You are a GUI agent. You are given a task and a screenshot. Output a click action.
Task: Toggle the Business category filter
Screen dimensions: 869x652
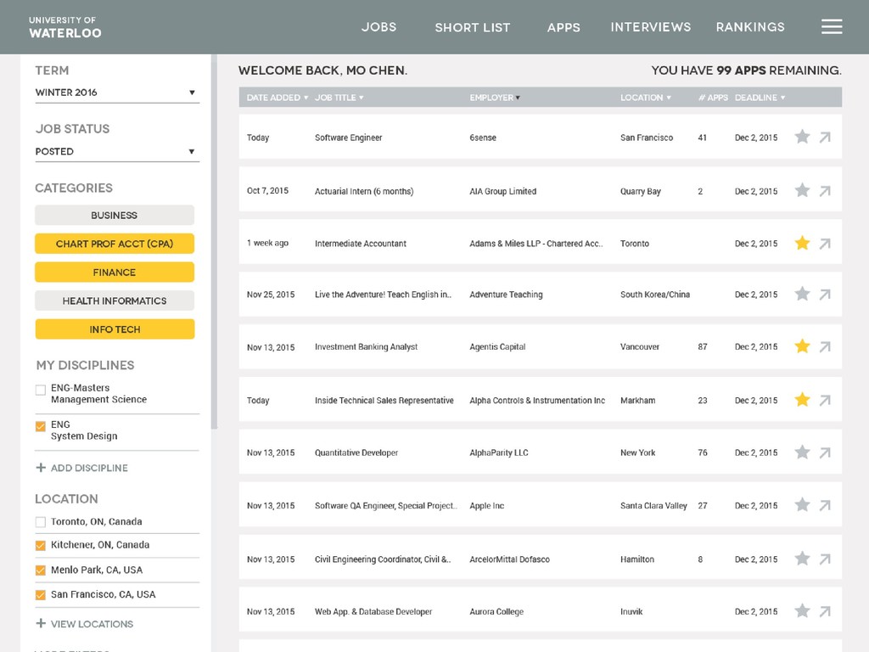point(115,215)
